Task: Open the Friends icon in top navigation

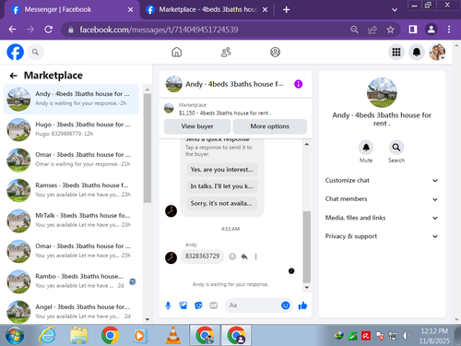Action: (226, 52)
